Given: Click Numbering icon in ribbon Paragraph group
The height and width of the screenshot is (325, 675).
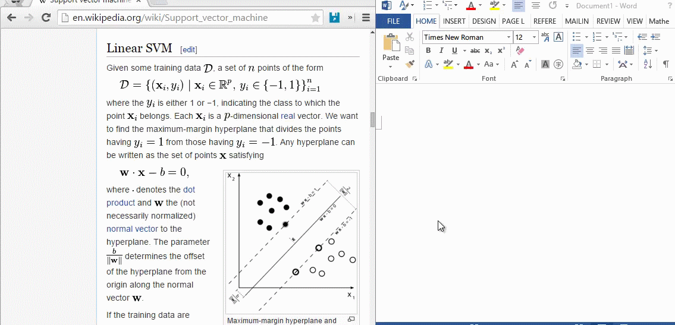Looking at the screenshot, I should tap(596, 37).
